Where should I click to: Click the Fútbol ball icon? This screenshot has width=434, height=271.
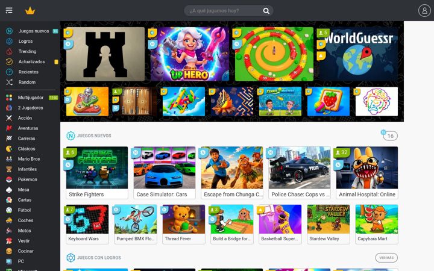(x=9, y=210)
